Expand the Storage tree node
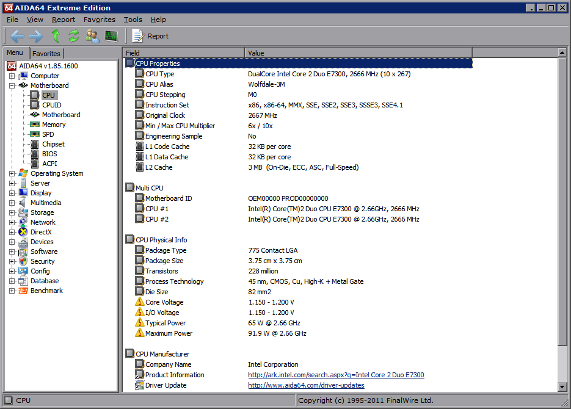Image resolution: width=571 pixels, height=409 pixels. click(12, 212)
